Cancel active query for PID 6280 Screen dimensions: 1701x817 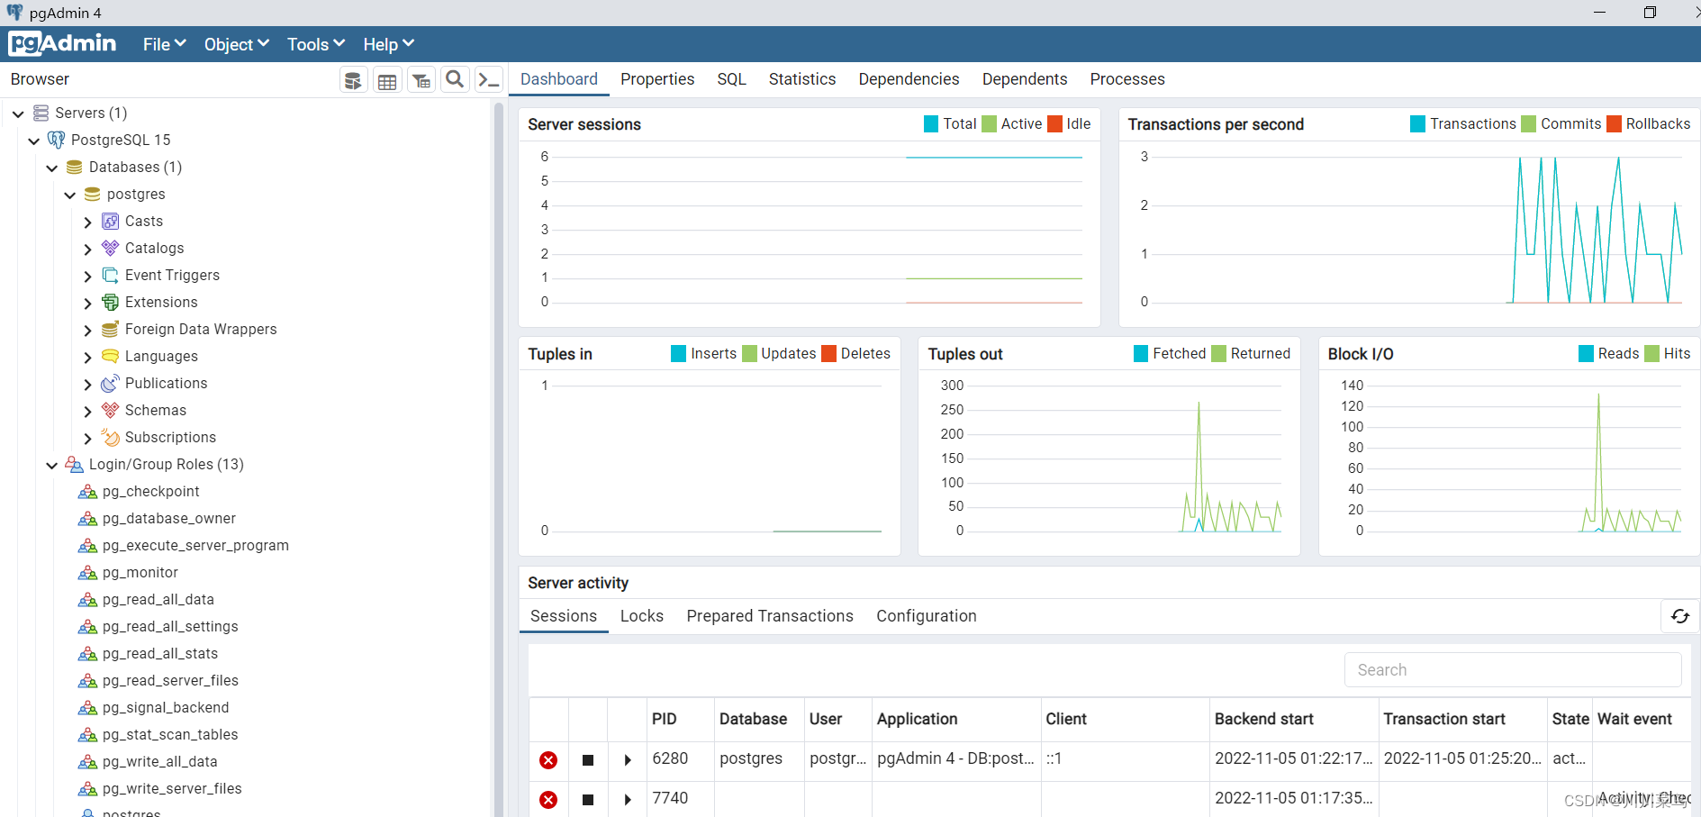[x=588, y=760]
